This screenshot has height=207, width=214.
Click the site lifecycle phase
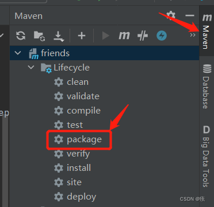pos(74,182)
